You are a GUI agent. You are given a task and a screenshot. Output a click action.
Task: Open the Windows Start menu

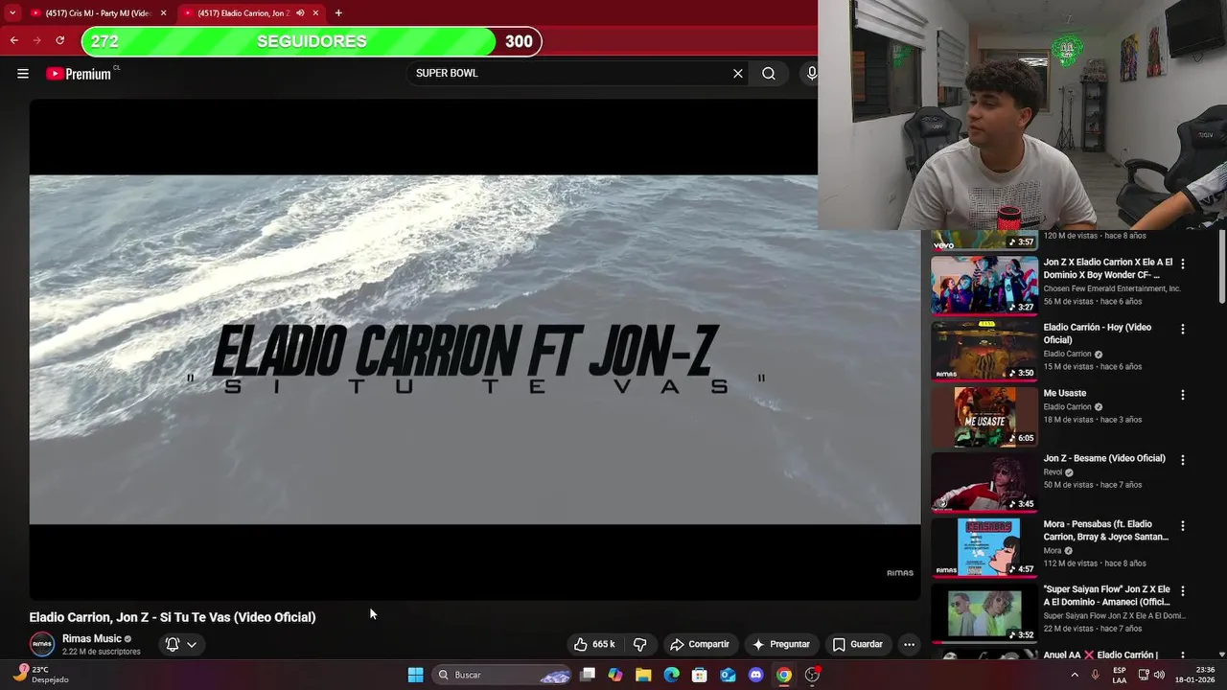[x=415, y=675]
